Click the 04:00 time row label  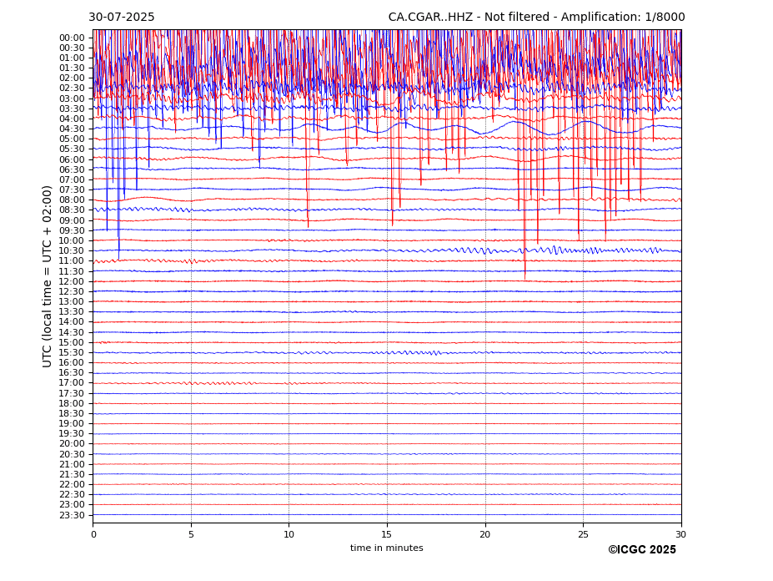click(x=72, y=119)
